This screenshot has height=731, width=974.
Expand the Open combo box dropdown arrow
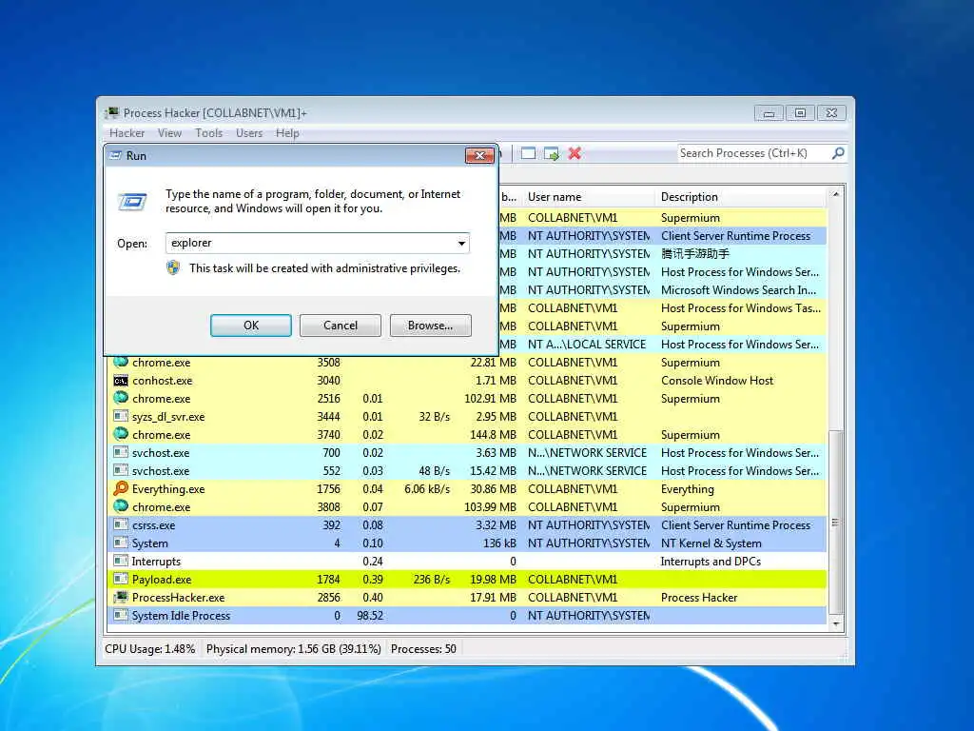(461, 243)
